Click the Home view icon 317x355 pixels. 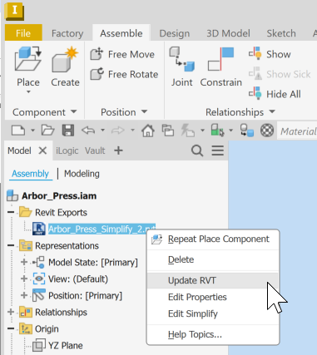(148, 131)
